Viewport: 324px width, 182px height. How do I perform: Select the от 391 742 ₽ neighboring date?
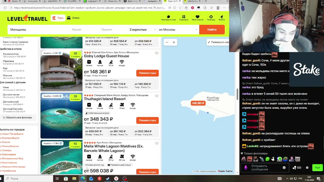tap(118, 133)
